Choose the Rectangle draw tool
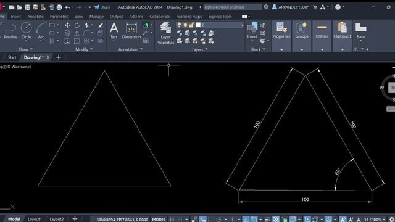The height and width of the screenshot is (222, 395). (x=52, y=25)
